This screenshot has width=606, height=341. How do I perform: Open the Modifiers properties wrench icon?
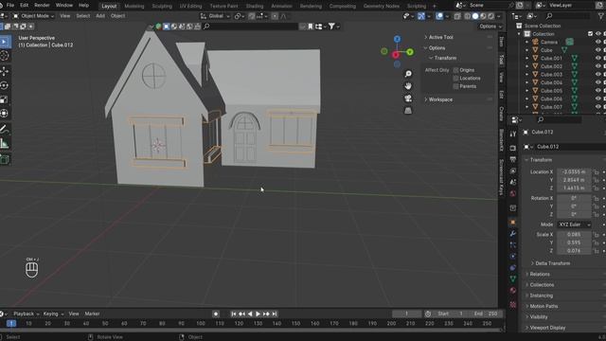[x=513, y=234]
